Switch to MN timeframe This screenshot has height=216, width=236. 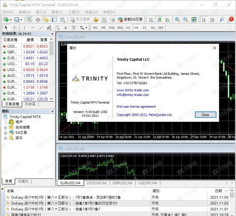tap(161, 28)
